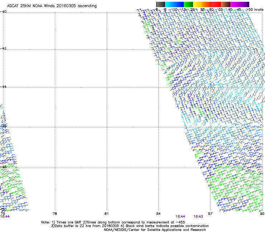The height and width of the screenshot is (232, 265).
Task: Click the orange 25-30 knots color segment
Action: click(x=207, y=4)
